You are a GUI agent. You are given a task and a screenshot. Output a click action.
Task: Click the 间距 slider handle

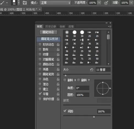pos(94,117)
